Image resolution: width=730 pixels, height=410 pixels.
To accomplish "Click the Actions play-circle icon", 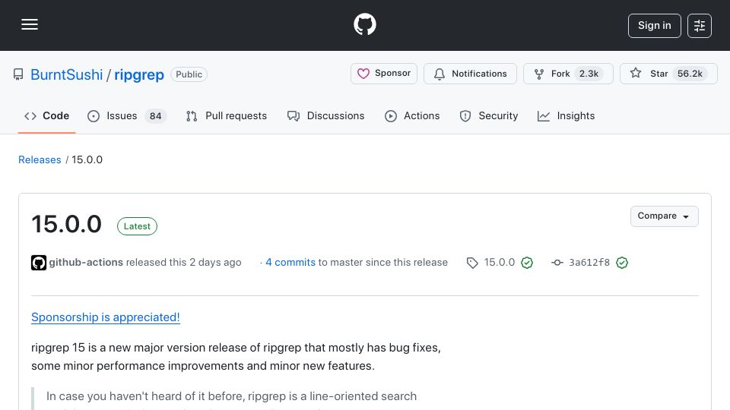I will click(x=391, y=116).
